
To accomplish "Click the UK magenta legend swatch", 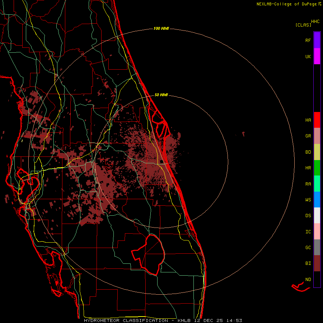I will tap(317, 56).
